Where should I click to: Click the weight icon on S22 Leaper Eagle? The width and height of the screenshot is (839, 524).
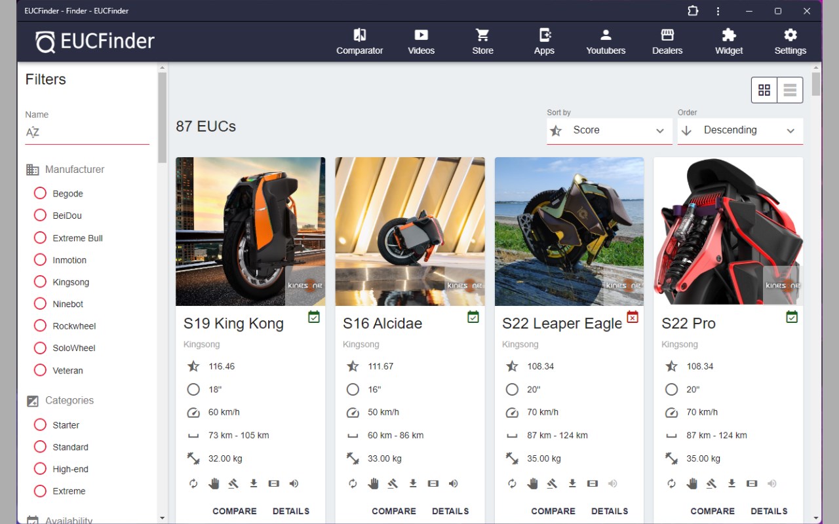[x=512, y=458]
